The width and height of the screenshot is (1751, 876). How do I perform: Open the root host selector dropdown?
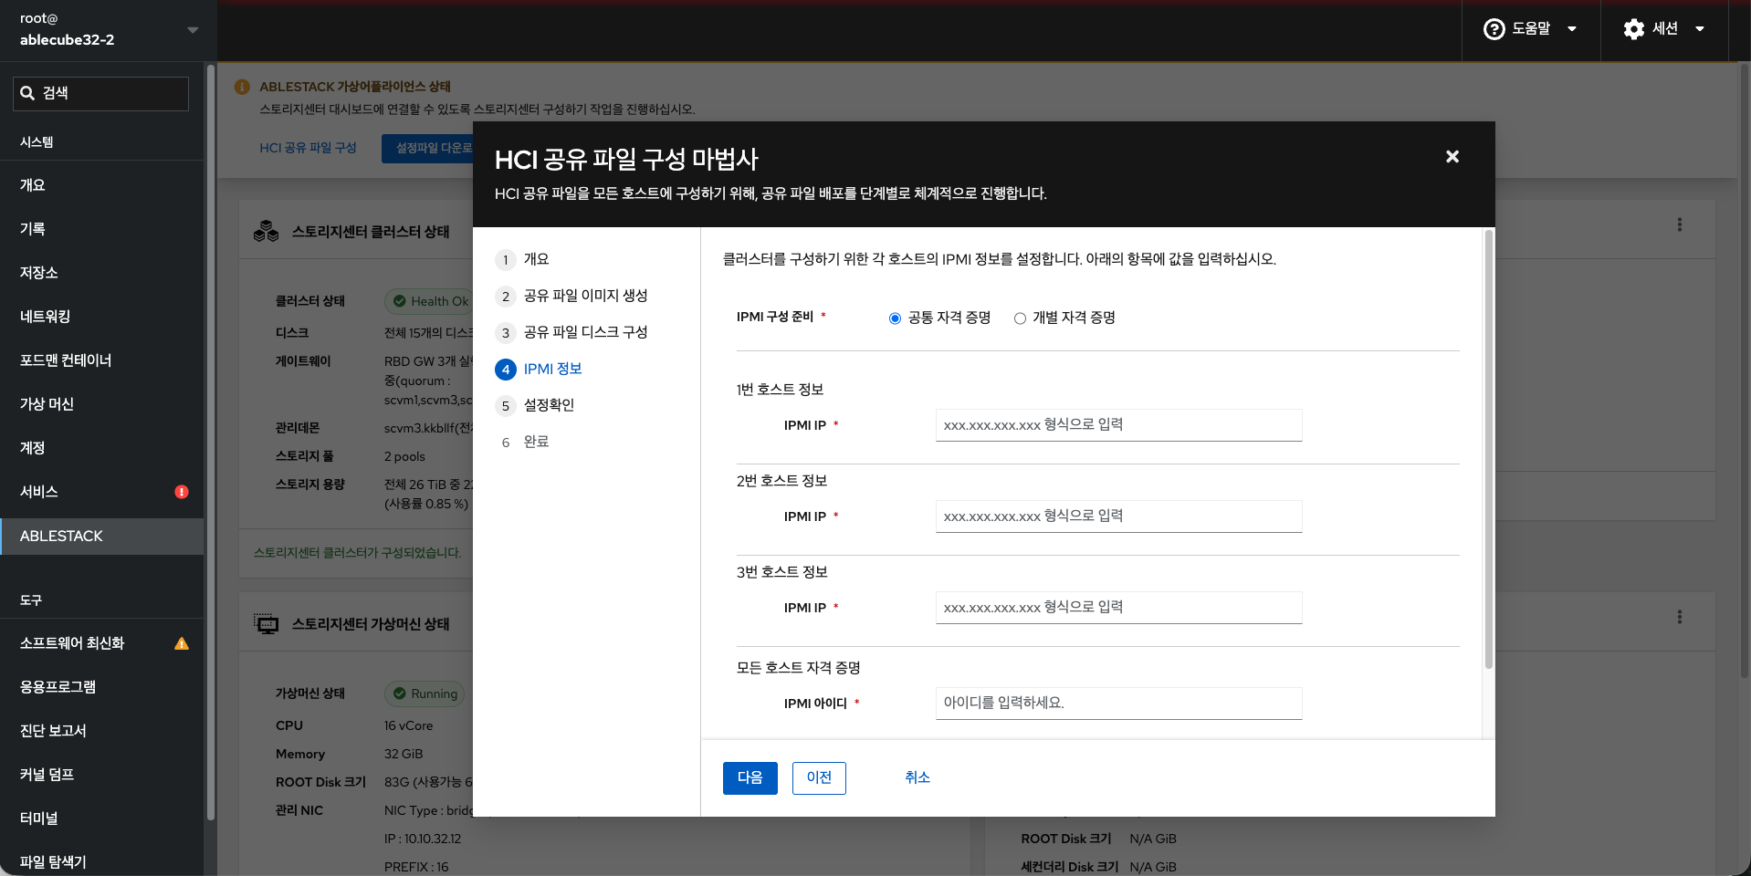click(193, 30)
